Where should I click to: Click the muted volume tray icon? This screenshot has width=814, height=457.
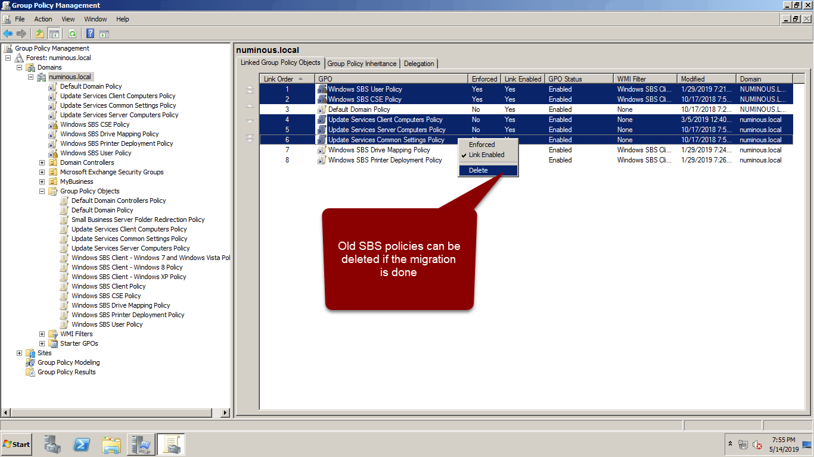click(x=757, y=445)
